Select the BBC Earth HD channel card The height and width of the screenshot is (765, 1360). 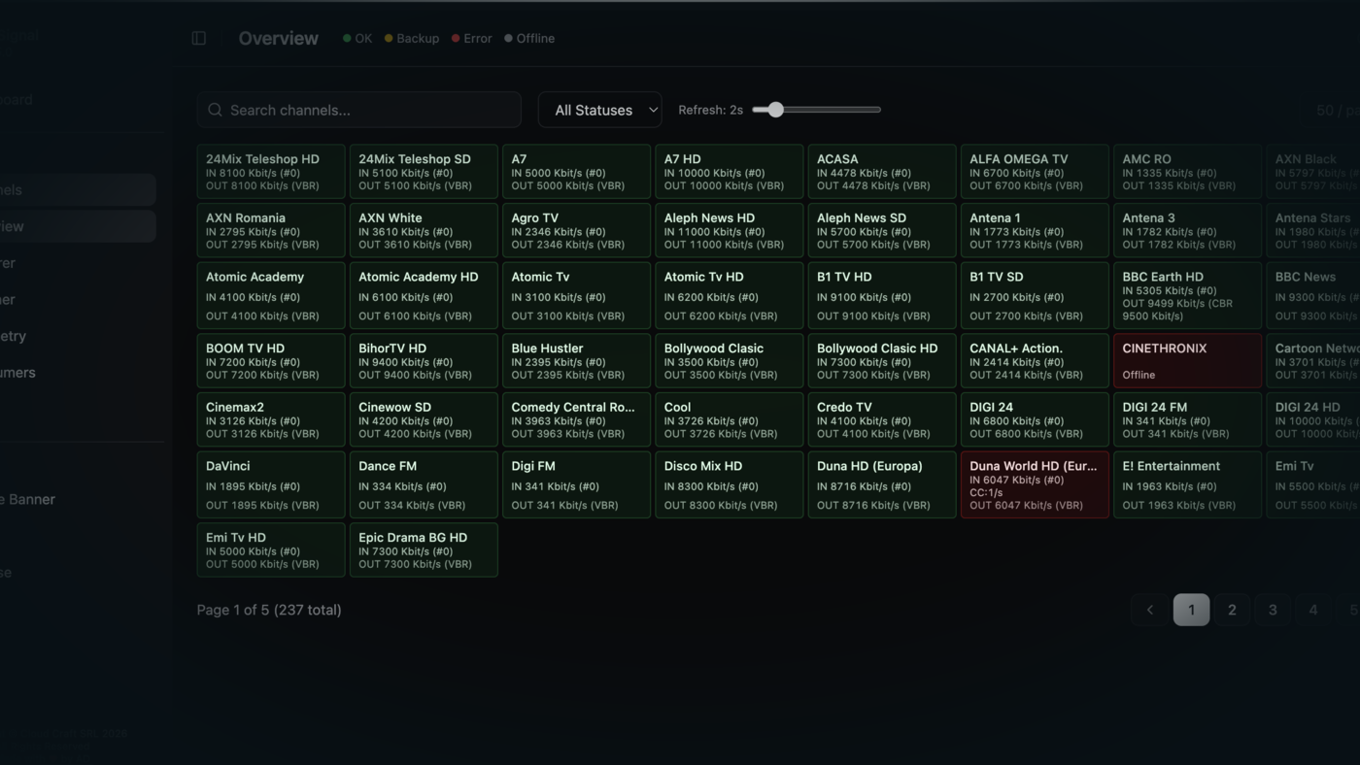1186,295
